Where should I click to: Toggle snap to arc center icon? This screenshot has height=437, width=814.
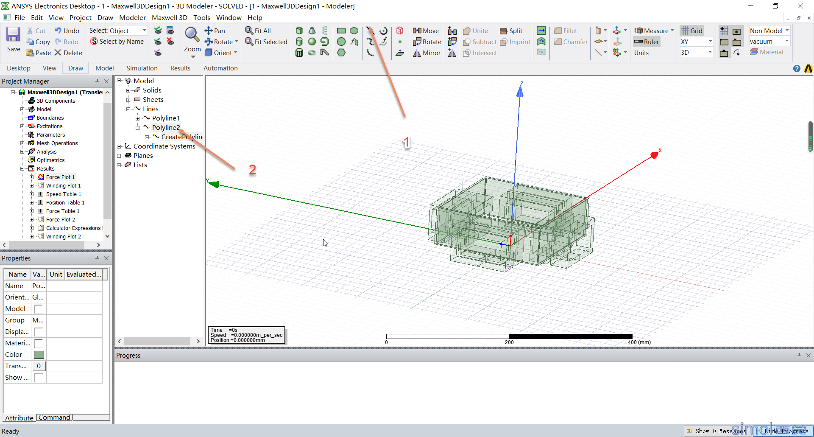737,53
